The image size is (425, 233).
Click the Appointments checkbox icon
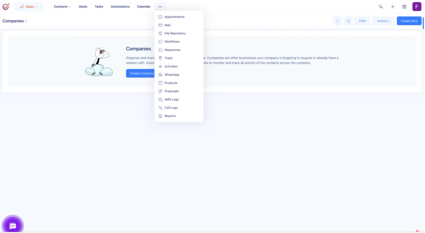160,17
